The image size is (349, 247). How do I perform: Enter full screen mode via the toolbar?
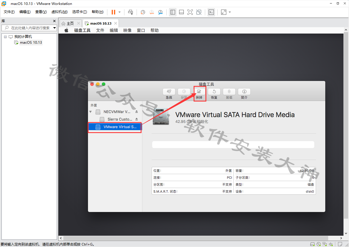click(x=190, y=12)
